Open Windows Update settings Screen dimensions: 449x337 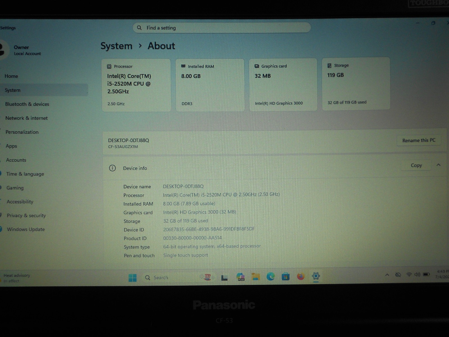[26, 229]
